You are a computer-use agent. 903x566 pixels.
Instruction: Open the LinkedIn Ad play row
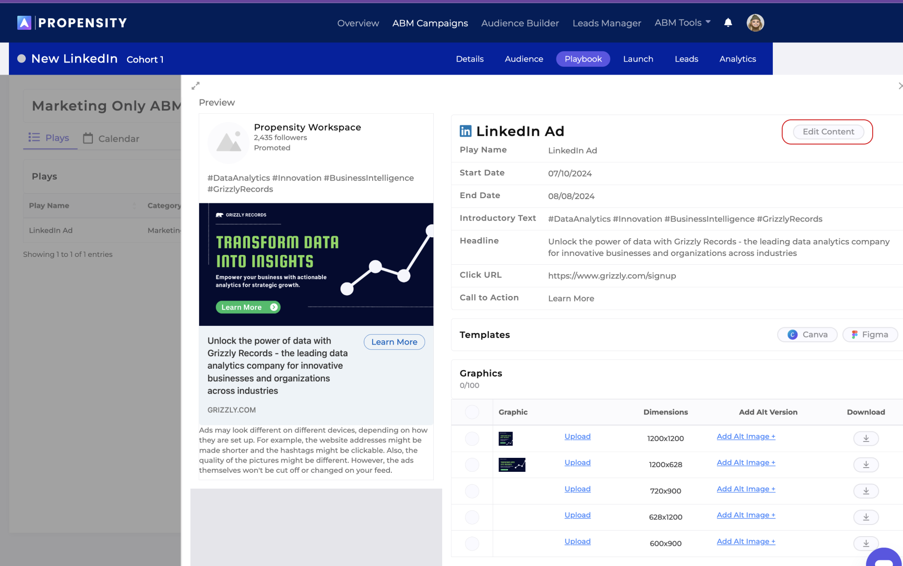click(x=102, y=230)
